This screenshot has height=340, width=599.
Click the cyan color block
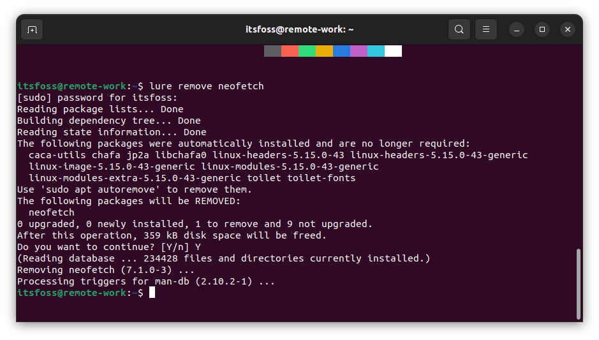[x=376, y=51]
